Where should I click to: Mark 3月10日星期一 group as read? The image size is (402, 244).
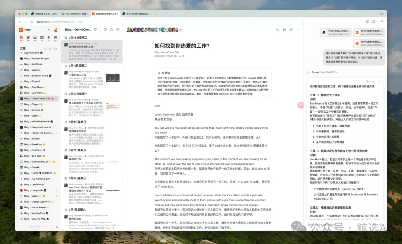click(66, 94)
